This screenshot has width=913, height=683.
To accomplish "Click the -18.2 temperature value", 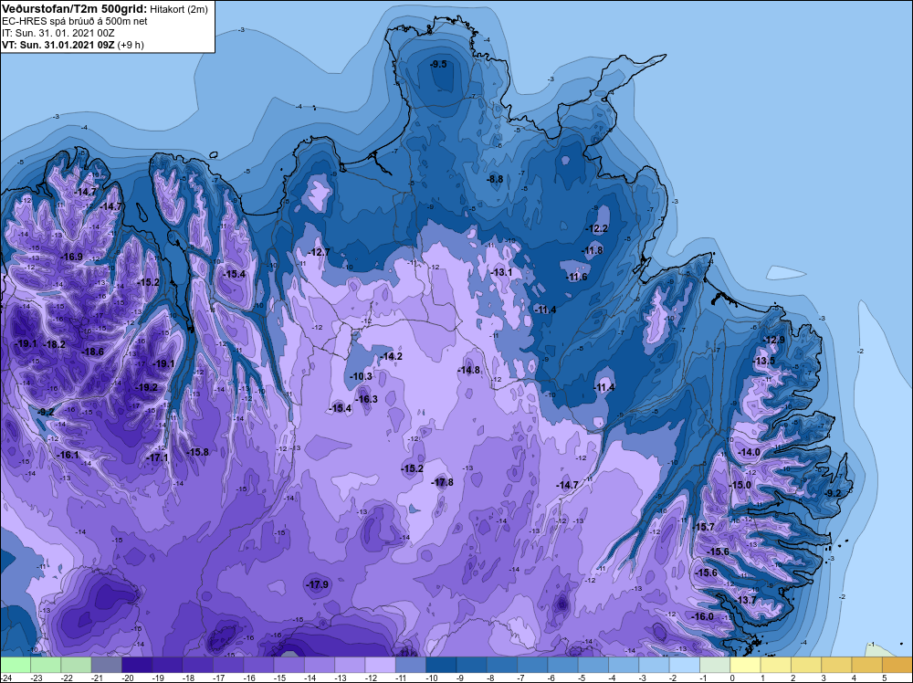I will (x=54, y=344).
